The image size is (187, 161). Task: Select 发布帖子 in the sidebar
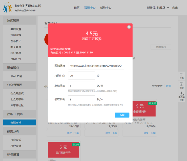[16, 41]
